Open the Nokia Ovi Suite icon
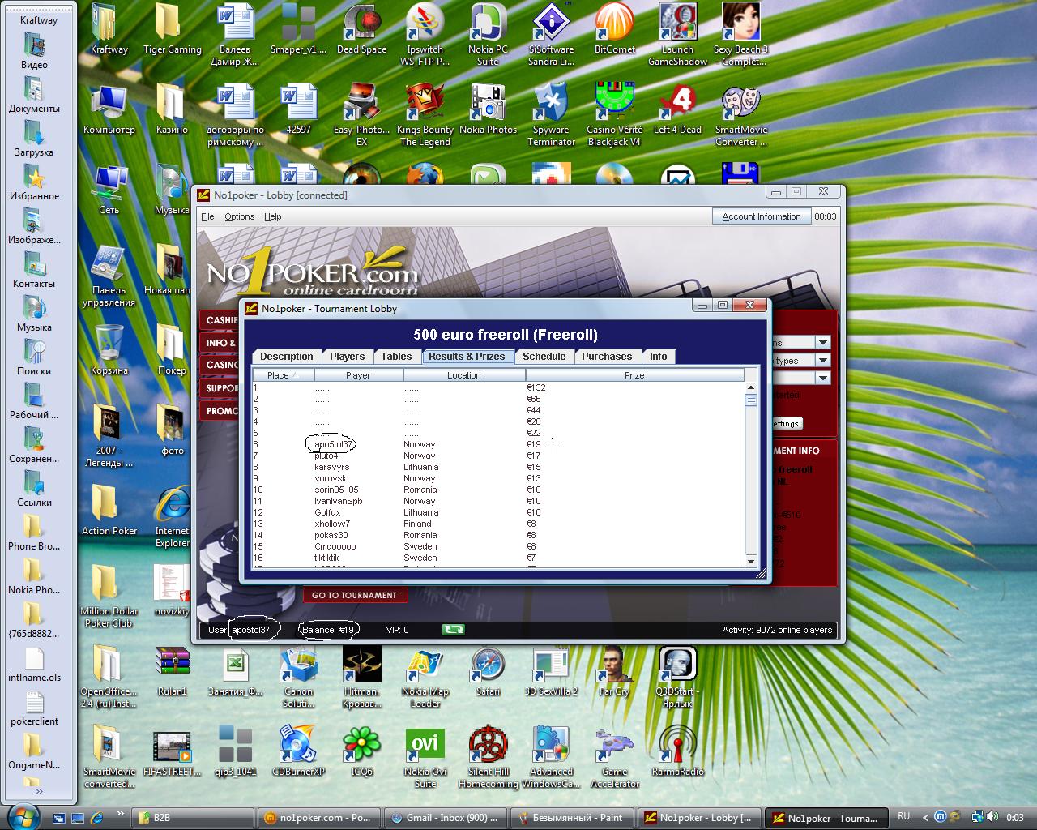This screenshot has width=1037, height=830. tap(425, 745)
